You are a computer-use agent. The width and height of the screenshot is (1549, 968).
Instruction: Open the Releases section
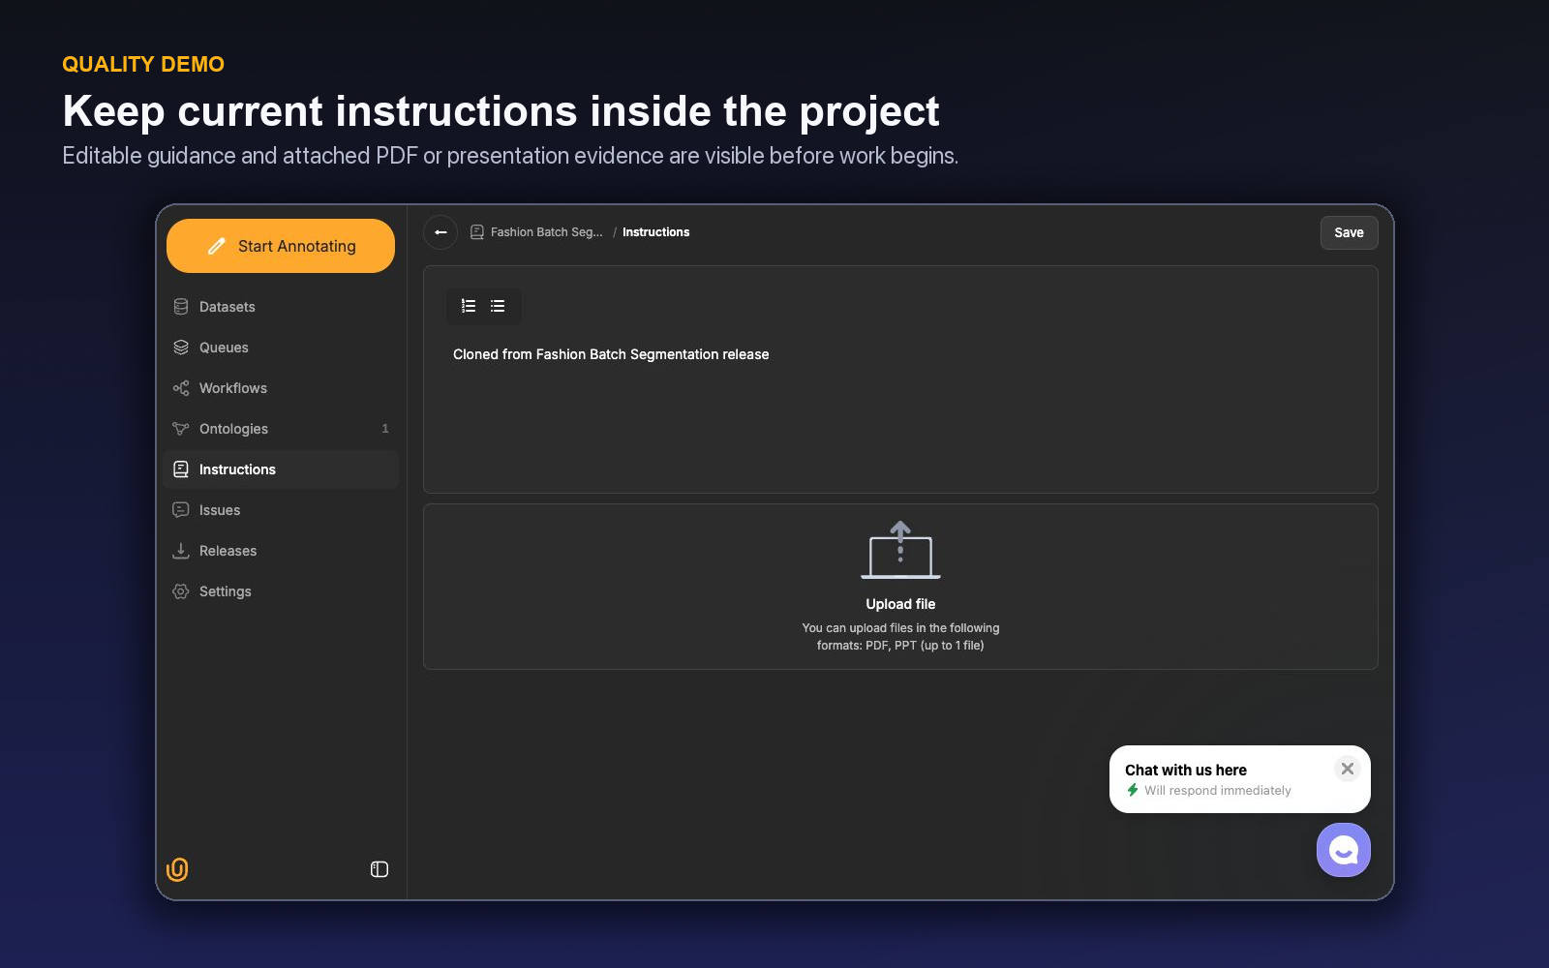(281, 551)
